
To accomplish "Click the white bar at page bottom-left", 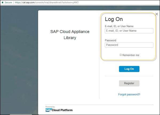I will tap(21, 114).
